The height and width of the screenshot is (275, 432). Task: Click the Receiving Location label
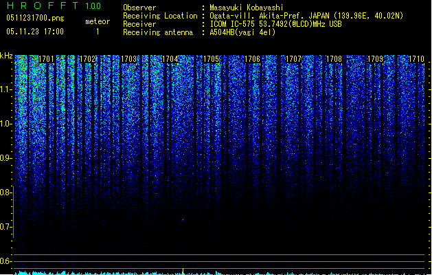click(x=160, y=16)
